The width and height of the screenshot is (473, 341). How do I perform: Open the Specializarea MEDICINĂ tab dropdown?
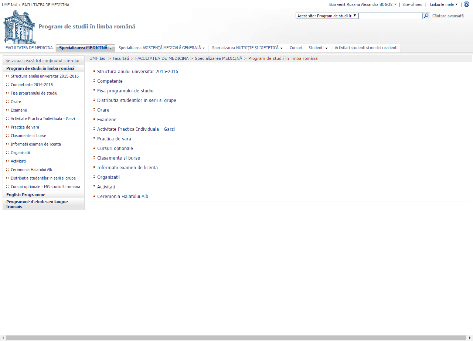[85, 48]
